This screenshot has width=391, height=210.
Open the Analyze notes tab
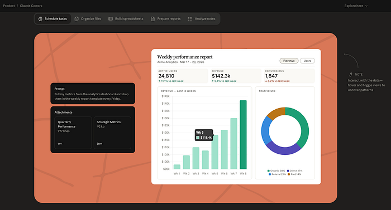(x=202, y=19)
